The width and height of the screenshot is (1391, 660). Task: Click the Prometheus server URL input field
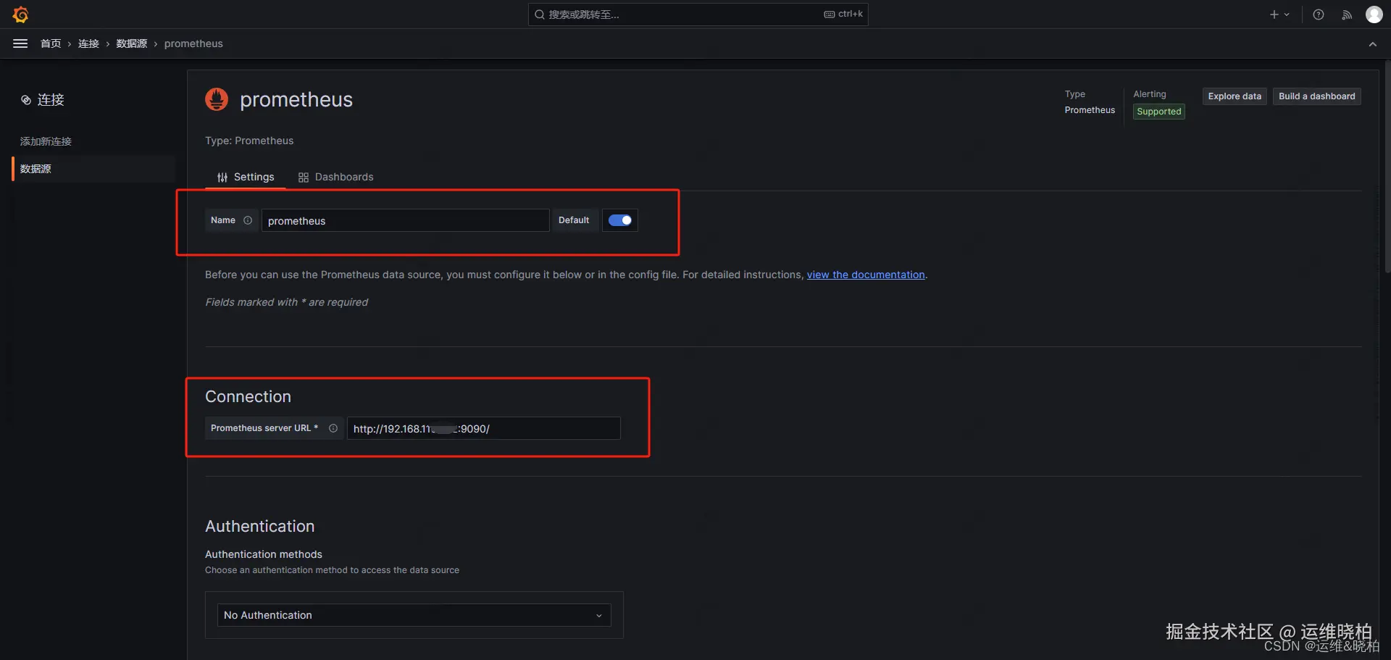coord(483,428)
